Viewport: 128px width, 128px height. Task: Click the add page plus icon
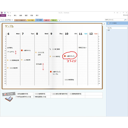(109, 23)
